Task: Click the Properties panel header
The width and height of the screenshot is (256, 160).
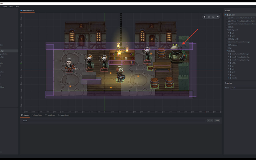Action: [228, 83]
